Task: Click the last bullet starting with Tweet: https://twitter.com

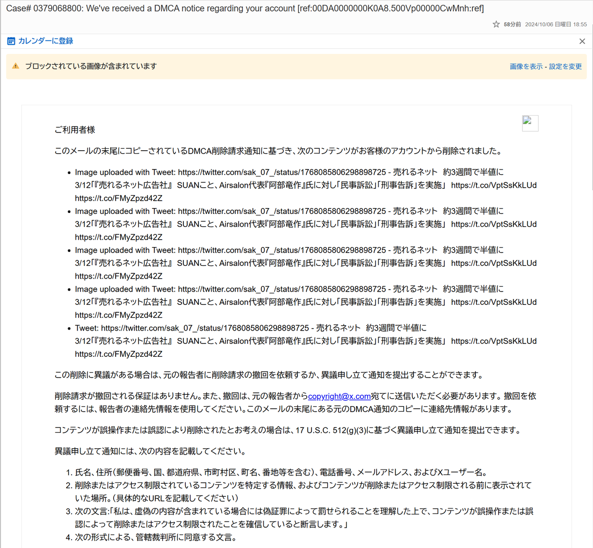Action: [306, 341]
